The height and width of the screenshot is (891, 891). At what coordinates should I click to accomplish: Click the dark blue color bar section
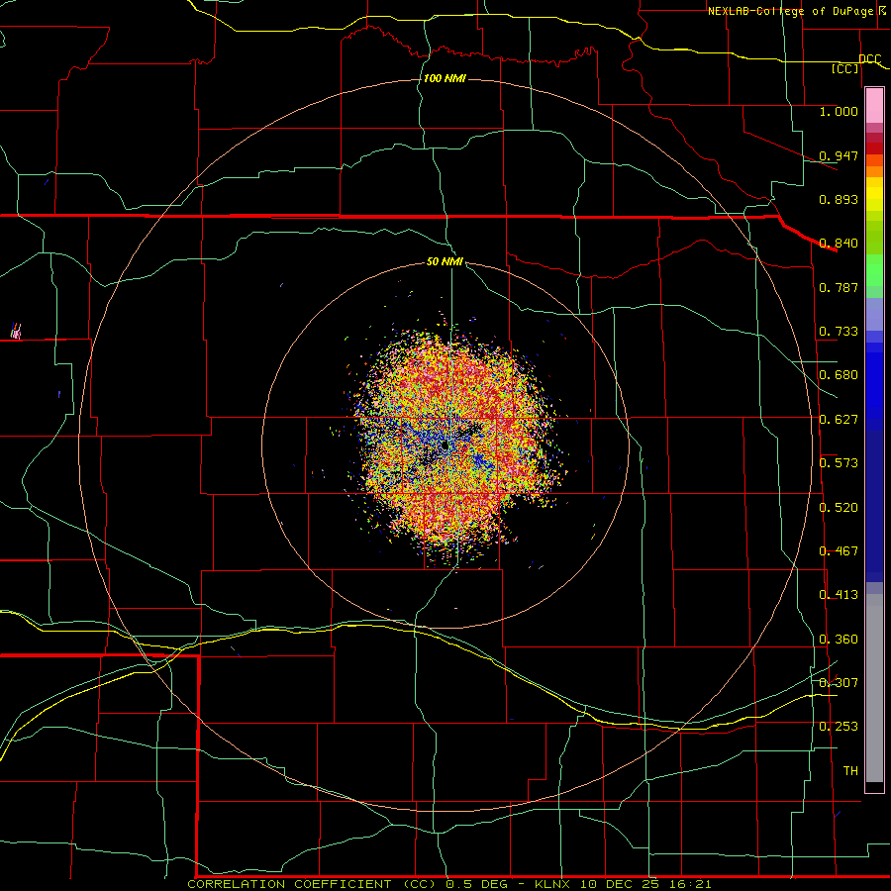pyautogui.click(x=874, y=506)
